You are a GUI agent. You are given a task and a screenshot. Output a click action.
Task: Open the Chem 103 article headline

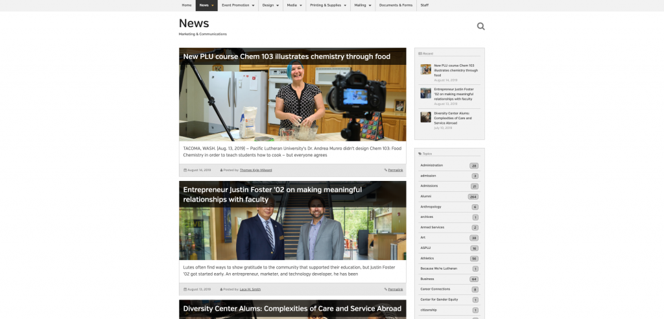(287, 56)
